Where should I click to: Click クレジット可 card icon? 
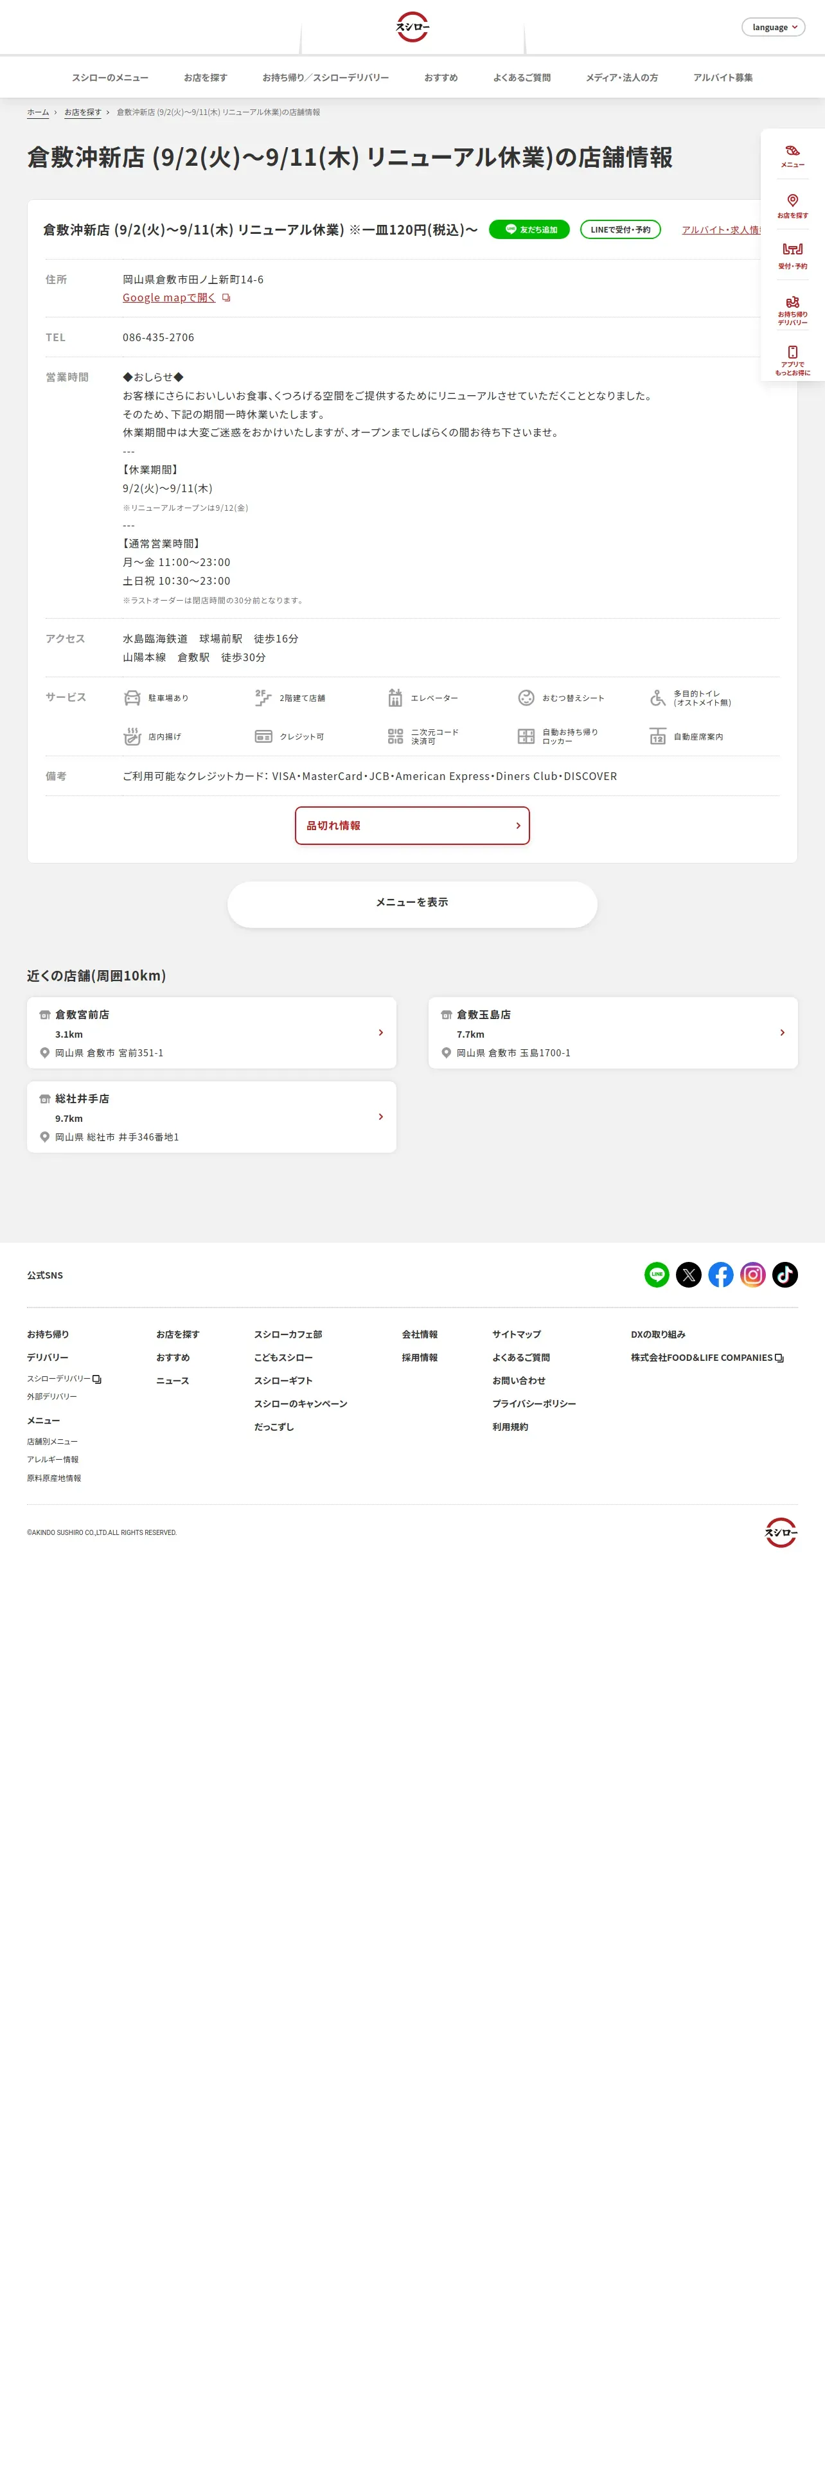263,737
